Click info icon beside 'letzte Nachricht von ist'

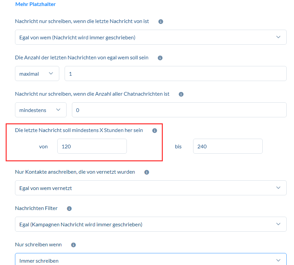(161, 21)
